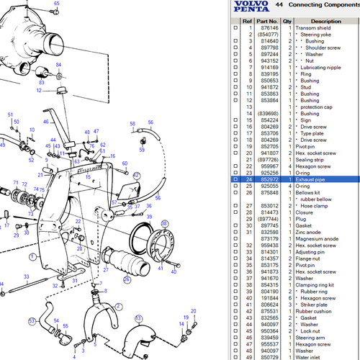Select callout 39 near the rubber ring

point(149,217)
